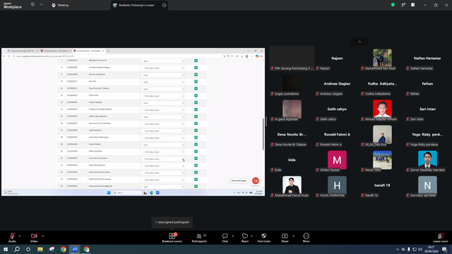Select bagas putratama's participant tile
452x254 pixels.
coord(292,83)
